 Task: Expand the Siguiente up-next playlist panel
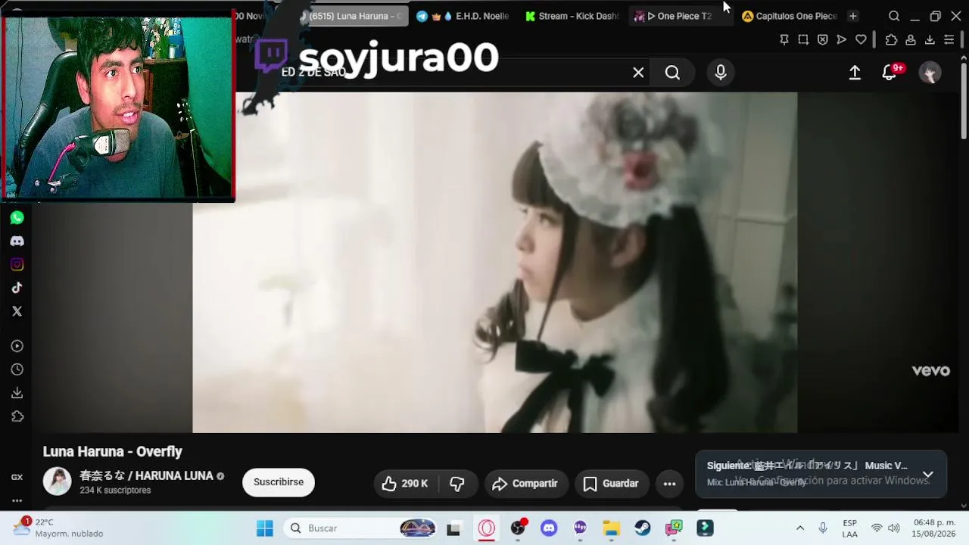click(x=928, y=475)
